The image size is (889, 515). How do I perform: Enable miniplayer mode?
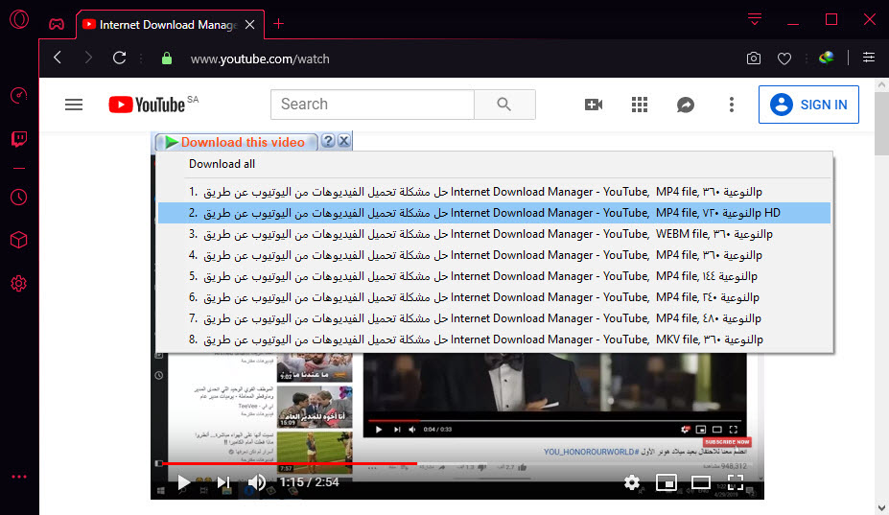(x=667, y=482)
